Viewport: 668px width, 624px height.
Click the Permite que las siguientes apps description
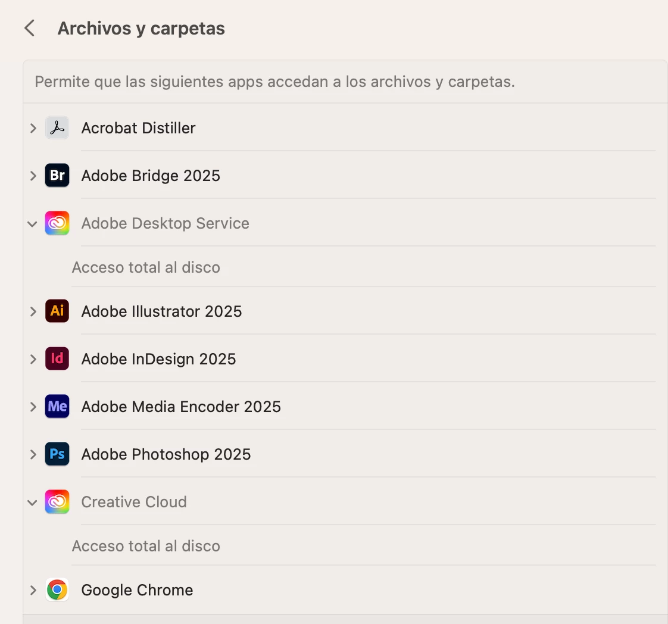click(275, 82)
